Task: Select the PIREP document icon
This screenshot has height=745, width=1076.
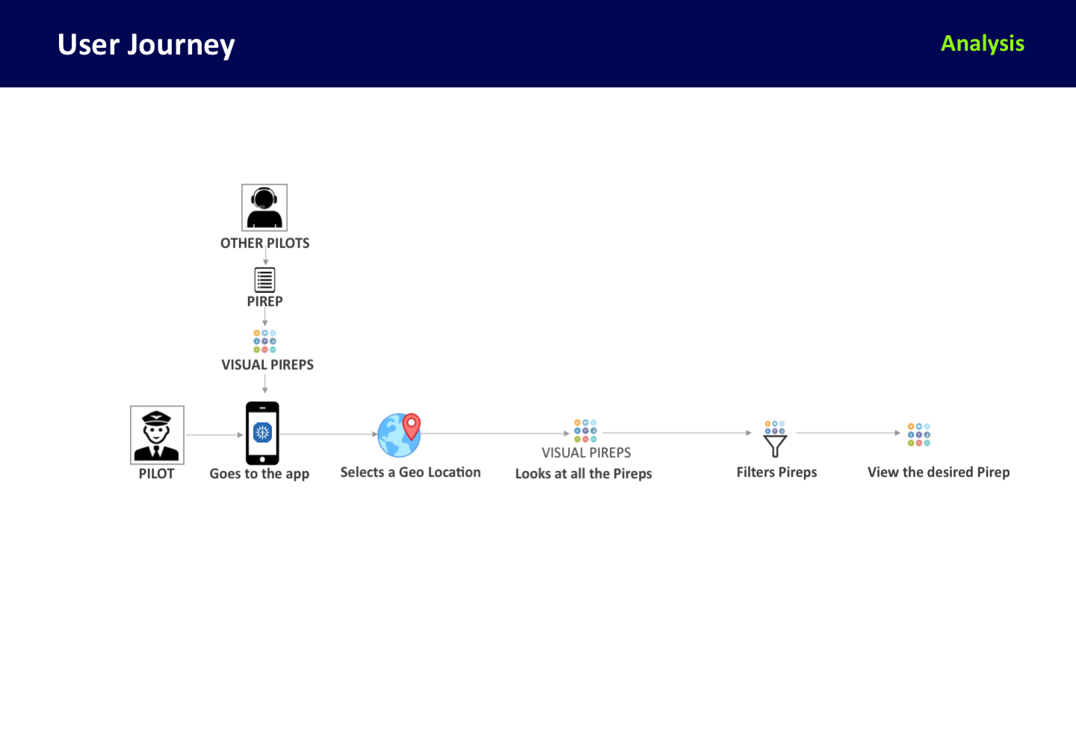Action: (x=265, y=279)
